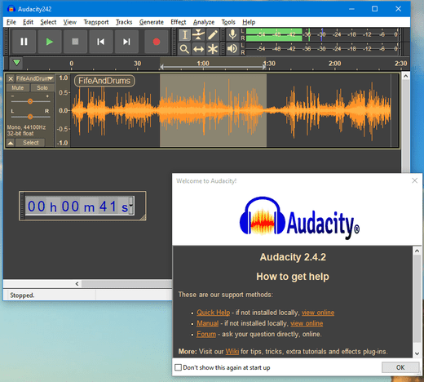Click the 'Stopped.' status bar text
The image size is (424, 382).
tap(22, 295)
